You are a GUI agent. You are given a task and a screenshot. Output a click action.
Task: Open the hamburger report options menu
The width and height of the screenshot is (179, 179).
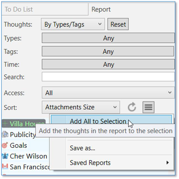[149, 107]
